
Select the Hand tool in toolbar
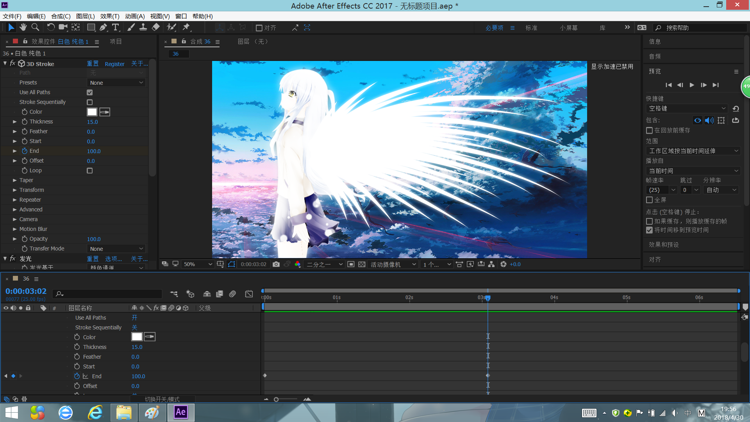click(23, 27)
